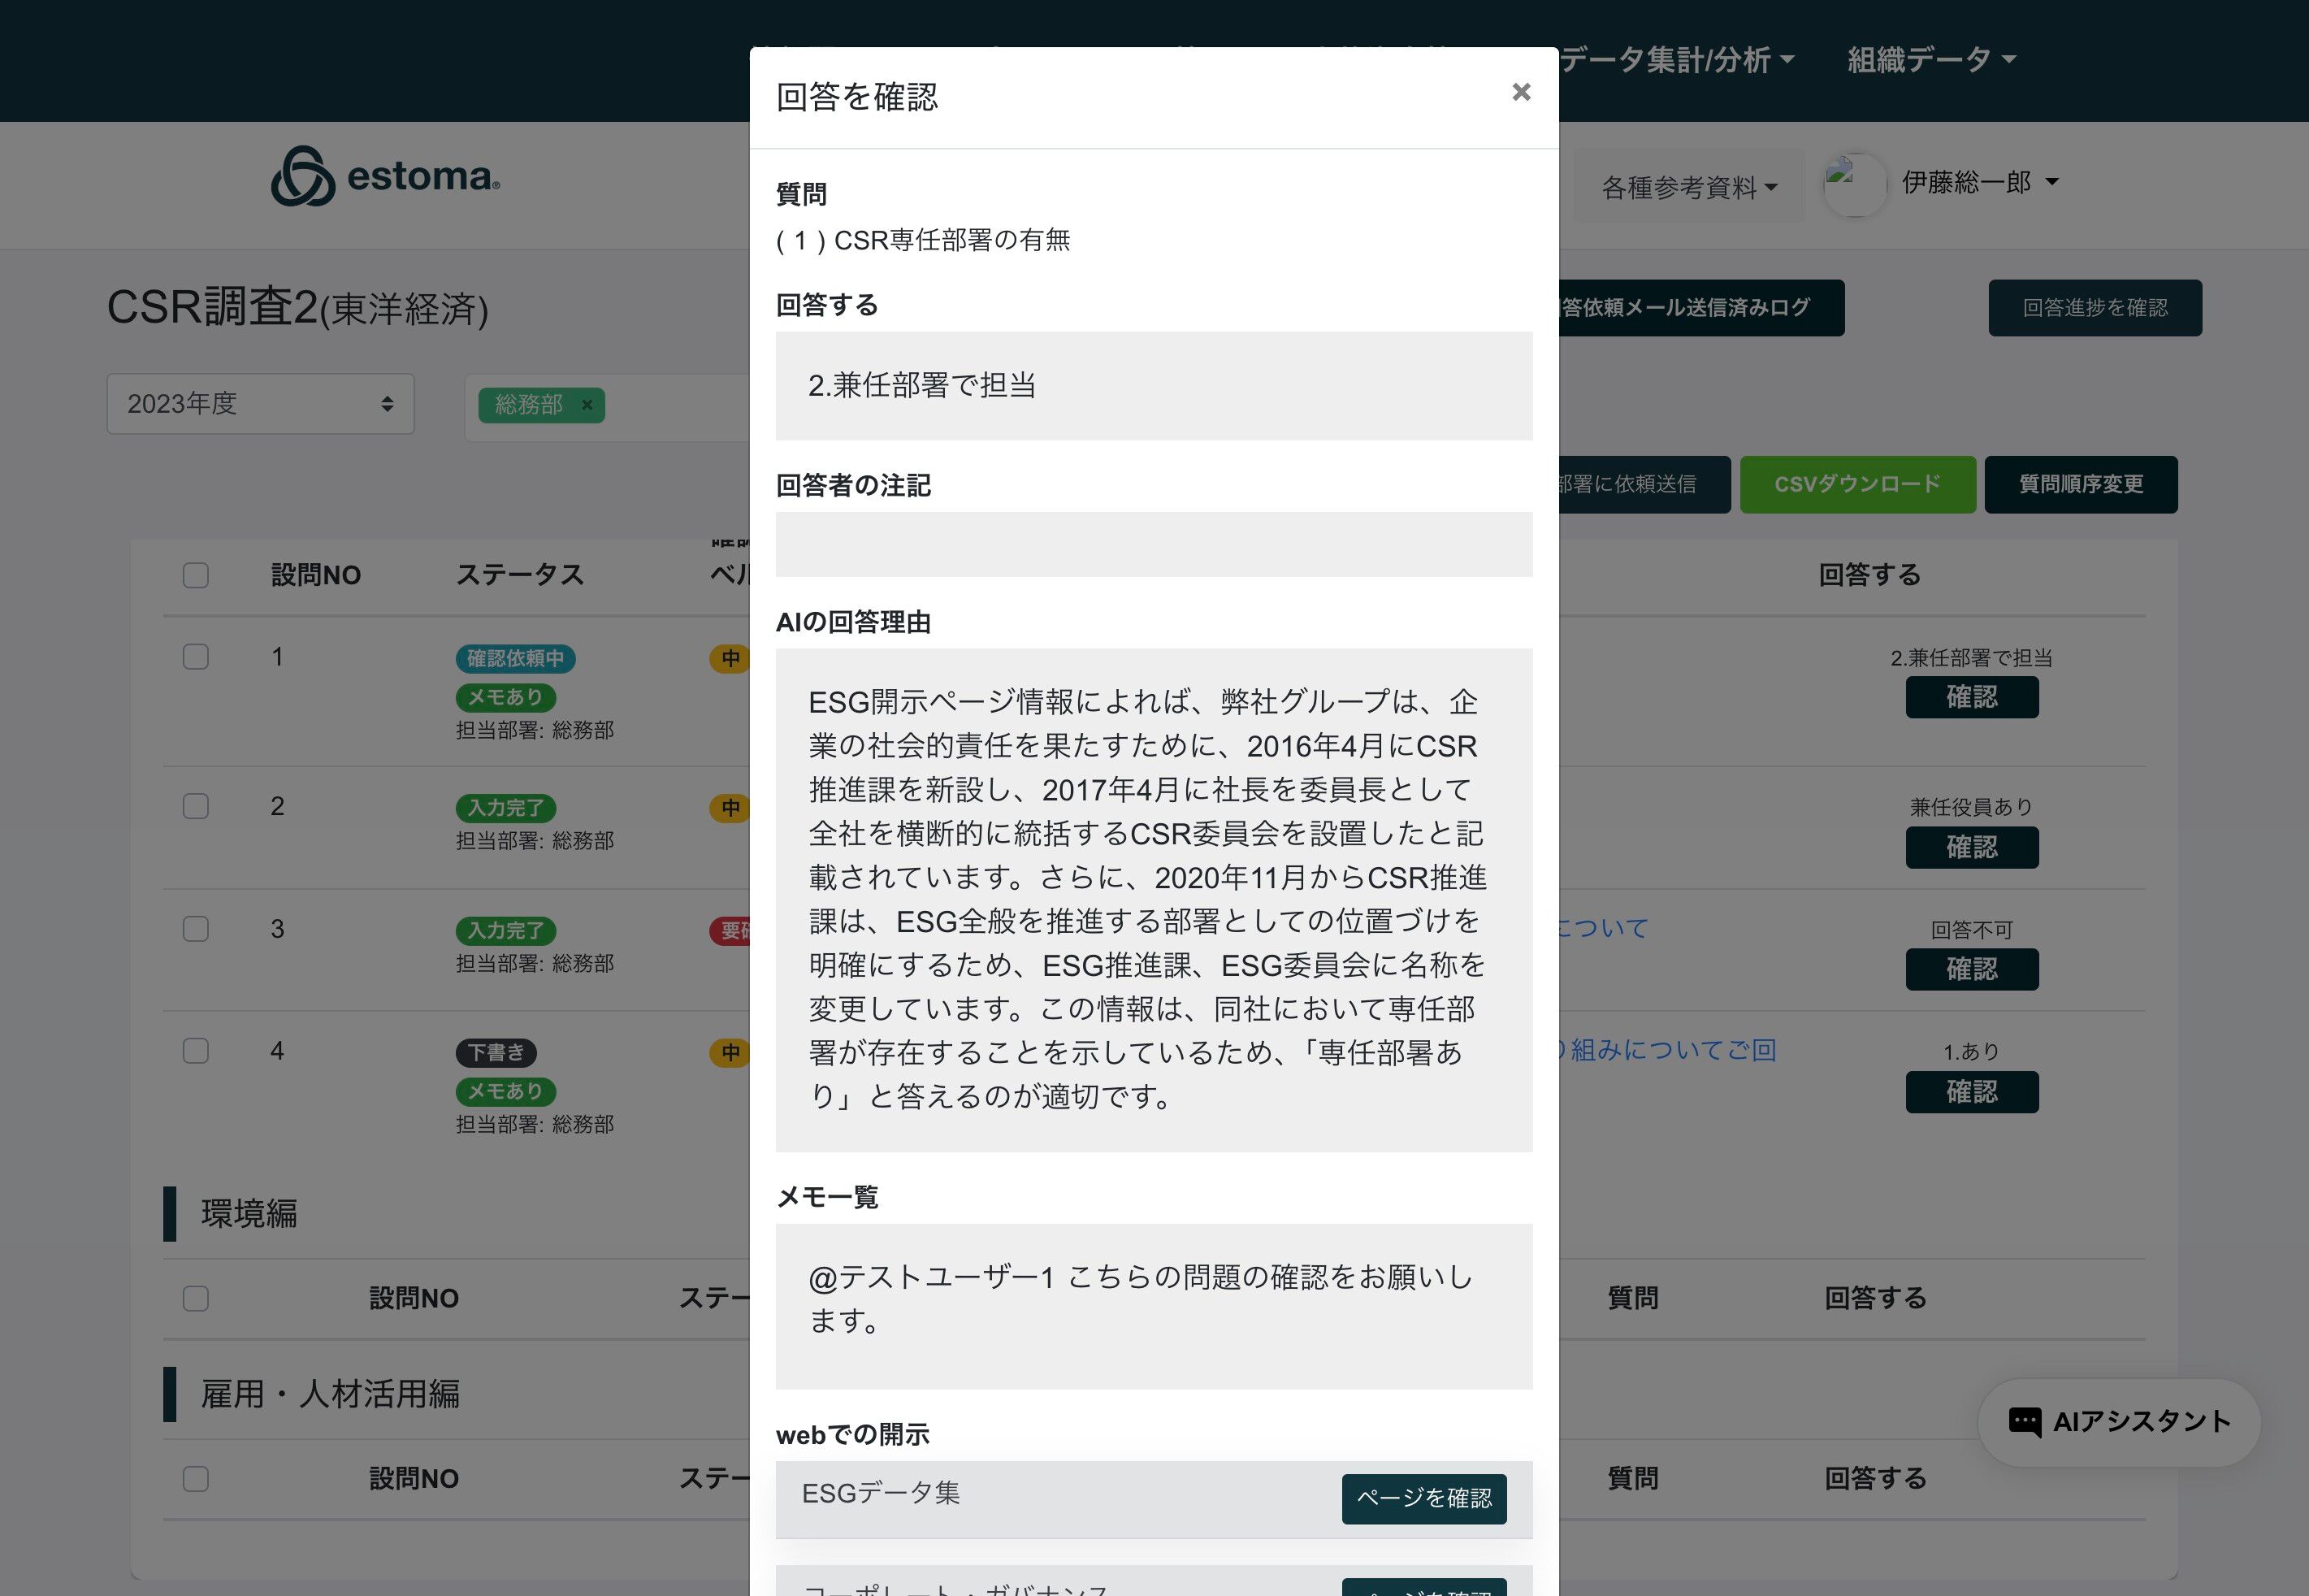Click 下書き status badge on question 4
The image size is (2309, 1596).
pos(496,1052)
